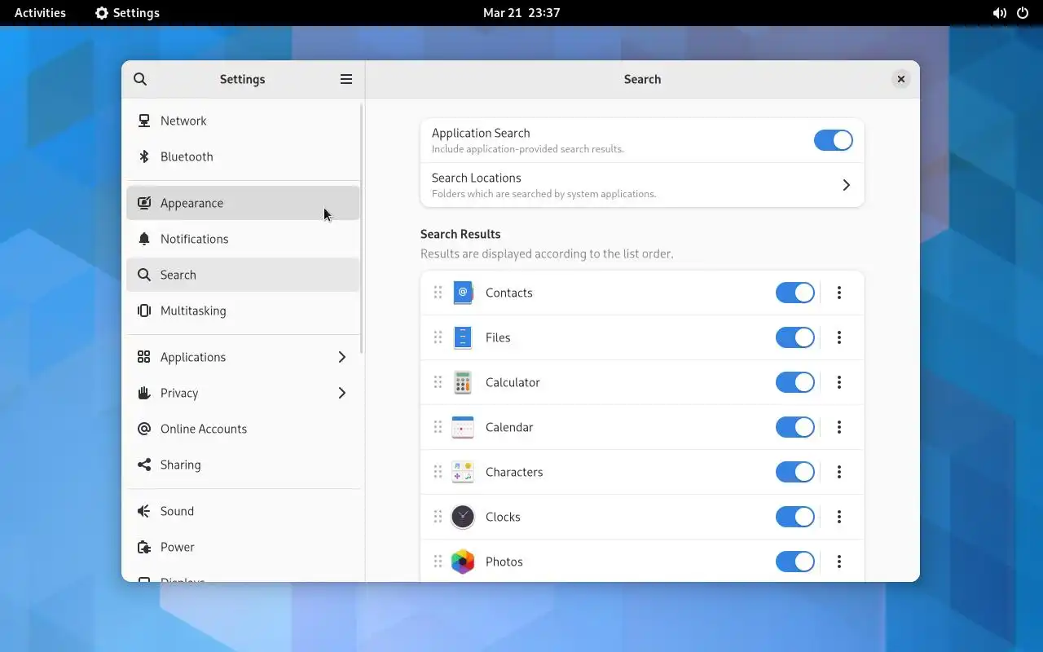Click the drag handle for Files row

(438, 337)
